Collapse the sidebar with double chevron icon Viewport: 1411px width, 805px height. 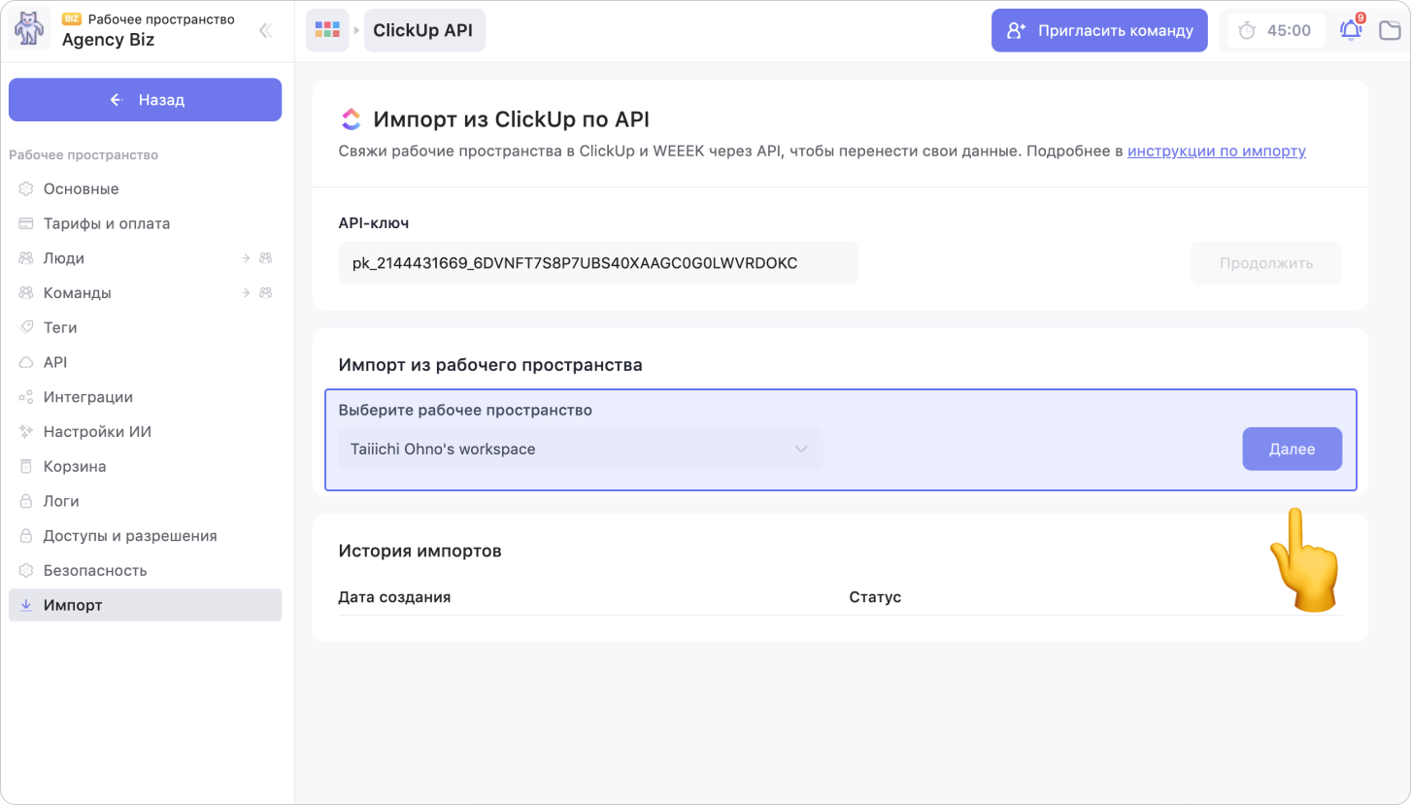point(264,31)
